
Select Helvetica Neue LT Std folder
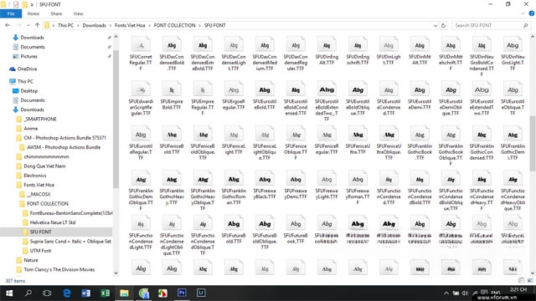click(x=52, y=222)
